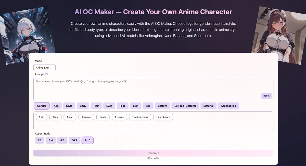This screenshot has height=166, width=306.
Task: Click the Generate button
Action: [153, 153]
